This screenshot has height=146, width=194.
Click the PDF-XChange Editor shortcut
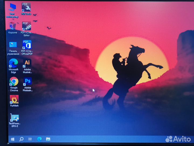[26, 26]
